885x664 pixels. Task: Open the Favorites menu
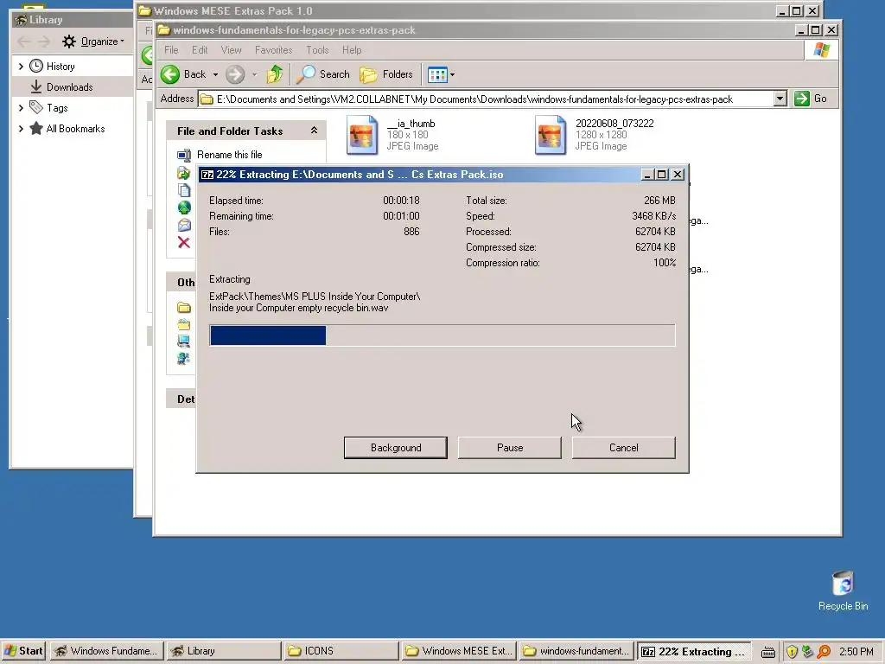click(x=274, y=50)
